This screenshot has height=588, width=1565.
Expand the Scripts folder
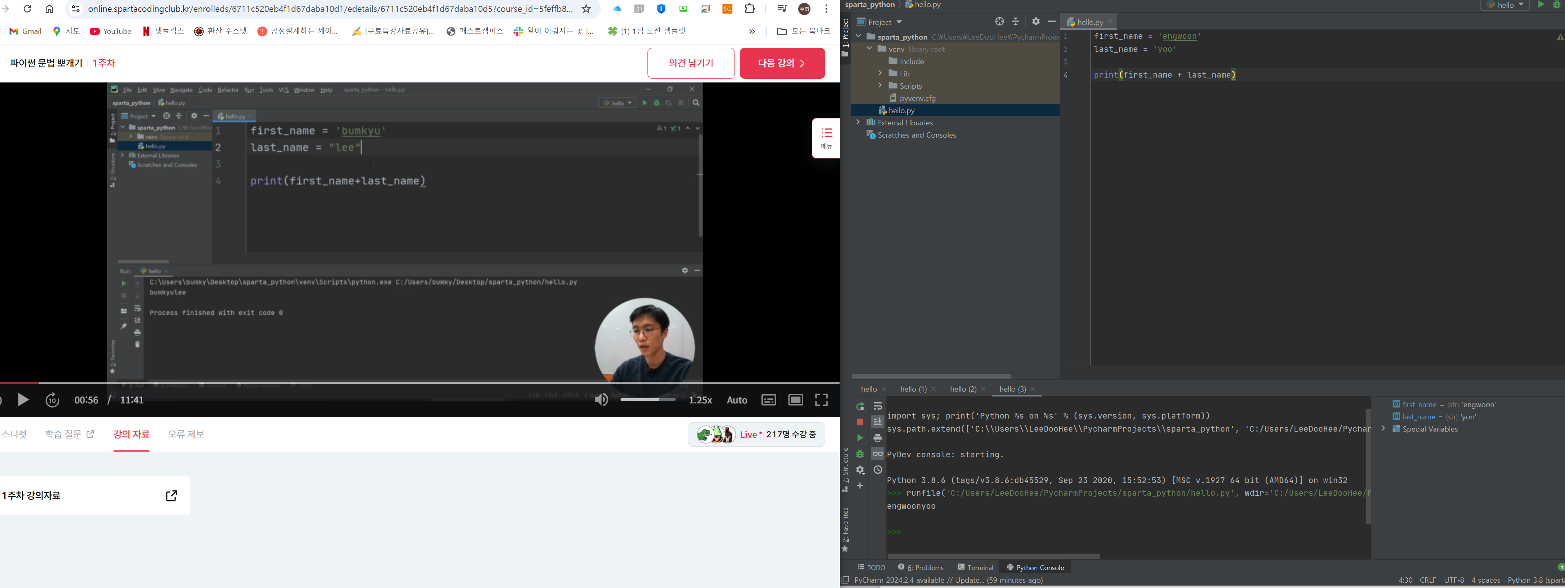880,86
